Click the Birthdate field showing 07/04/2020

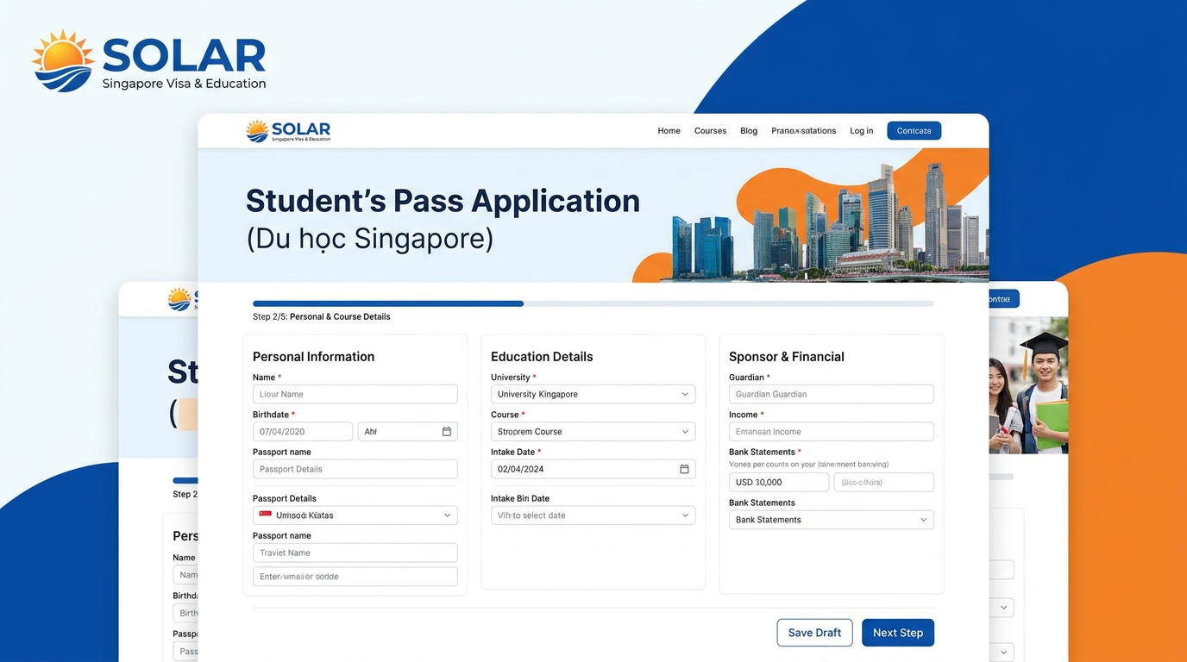point(303,432)
